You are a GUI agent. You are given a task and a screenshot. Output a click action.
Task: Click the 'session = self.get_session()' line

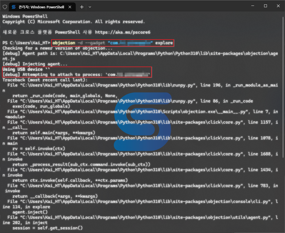tap(47, 228)
